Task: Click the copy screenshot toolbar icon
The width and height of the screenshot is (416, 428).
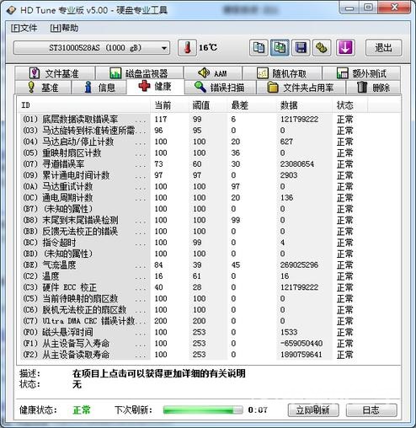Action: 280,48
